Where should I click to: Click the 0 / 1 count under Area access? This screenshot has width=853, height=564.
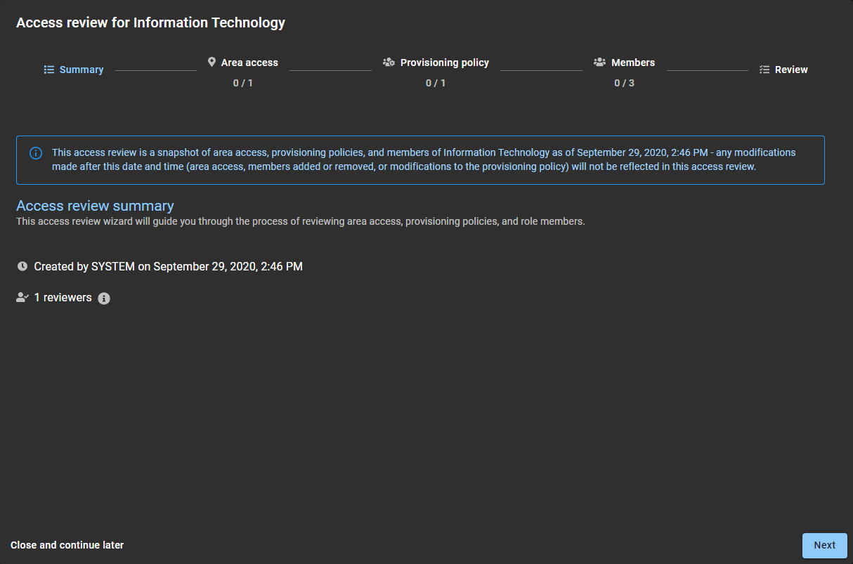point(243,83)
